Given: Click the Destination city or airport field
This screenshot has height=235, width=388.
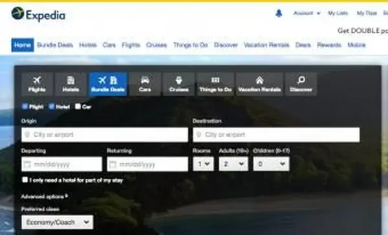Looking at the screenshot, I should [x=276, y=135].
